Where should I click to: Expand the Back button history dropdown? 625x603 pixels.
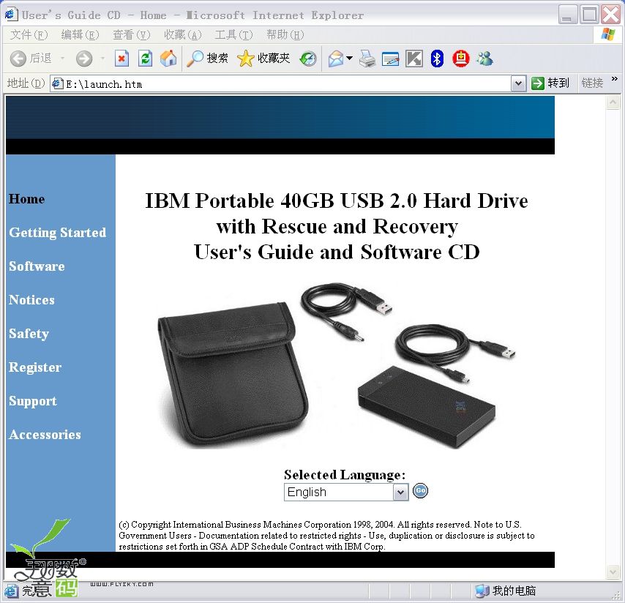point(63,59)
